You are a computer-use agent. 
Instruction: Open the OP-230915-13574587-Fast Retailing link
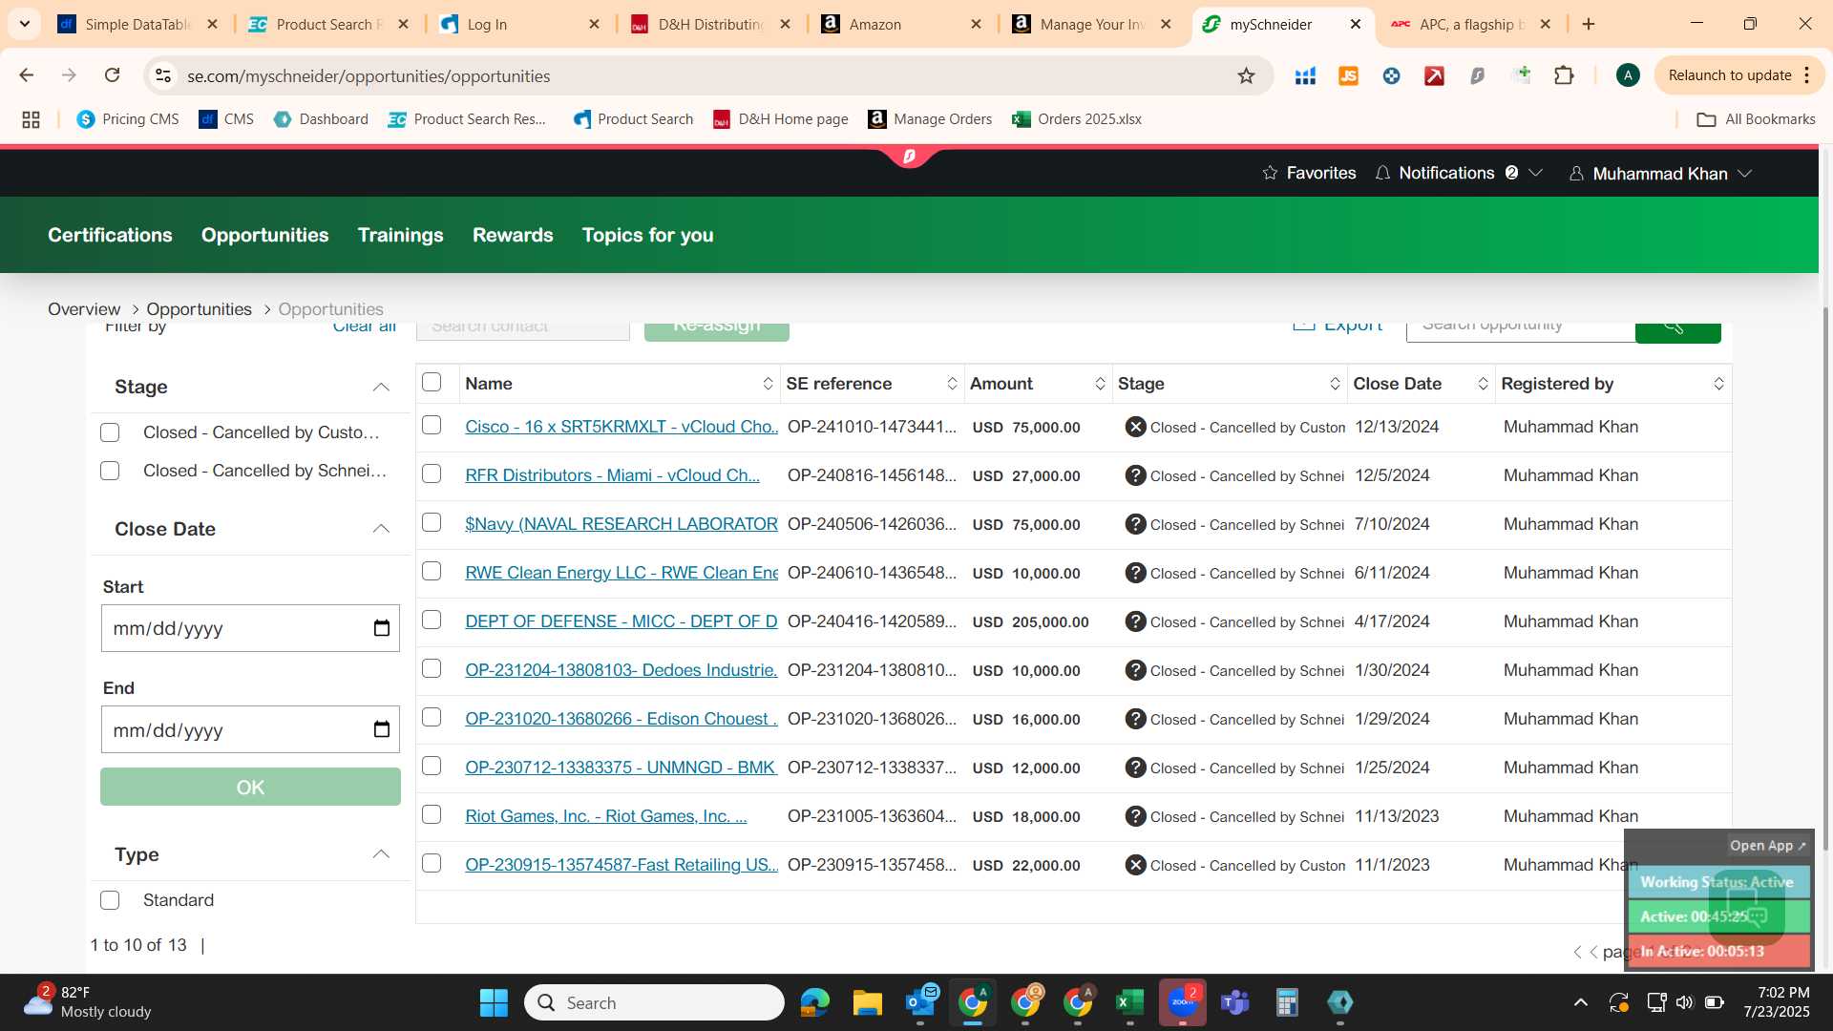click(622, 865)
